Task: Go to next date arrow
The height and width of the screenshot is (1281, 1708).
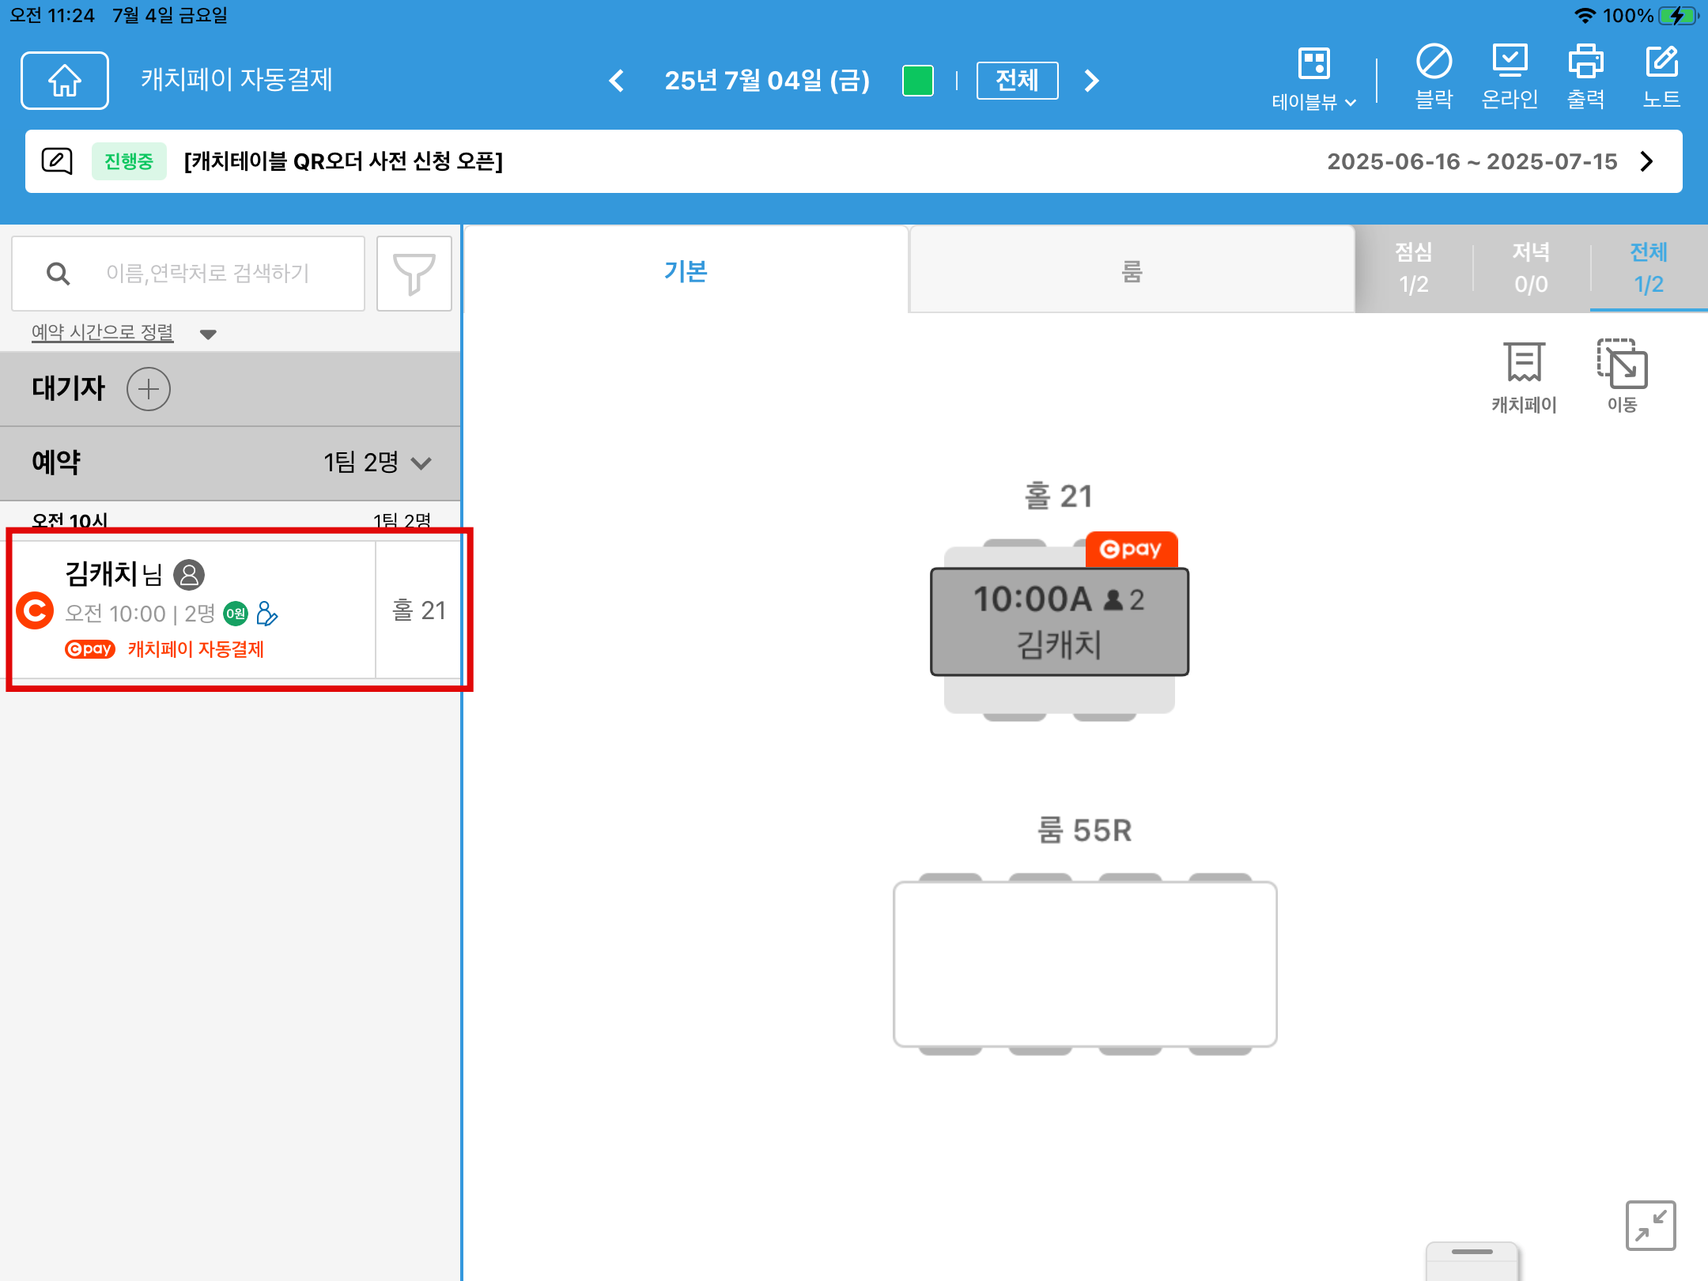Action: click(1092, 80)
